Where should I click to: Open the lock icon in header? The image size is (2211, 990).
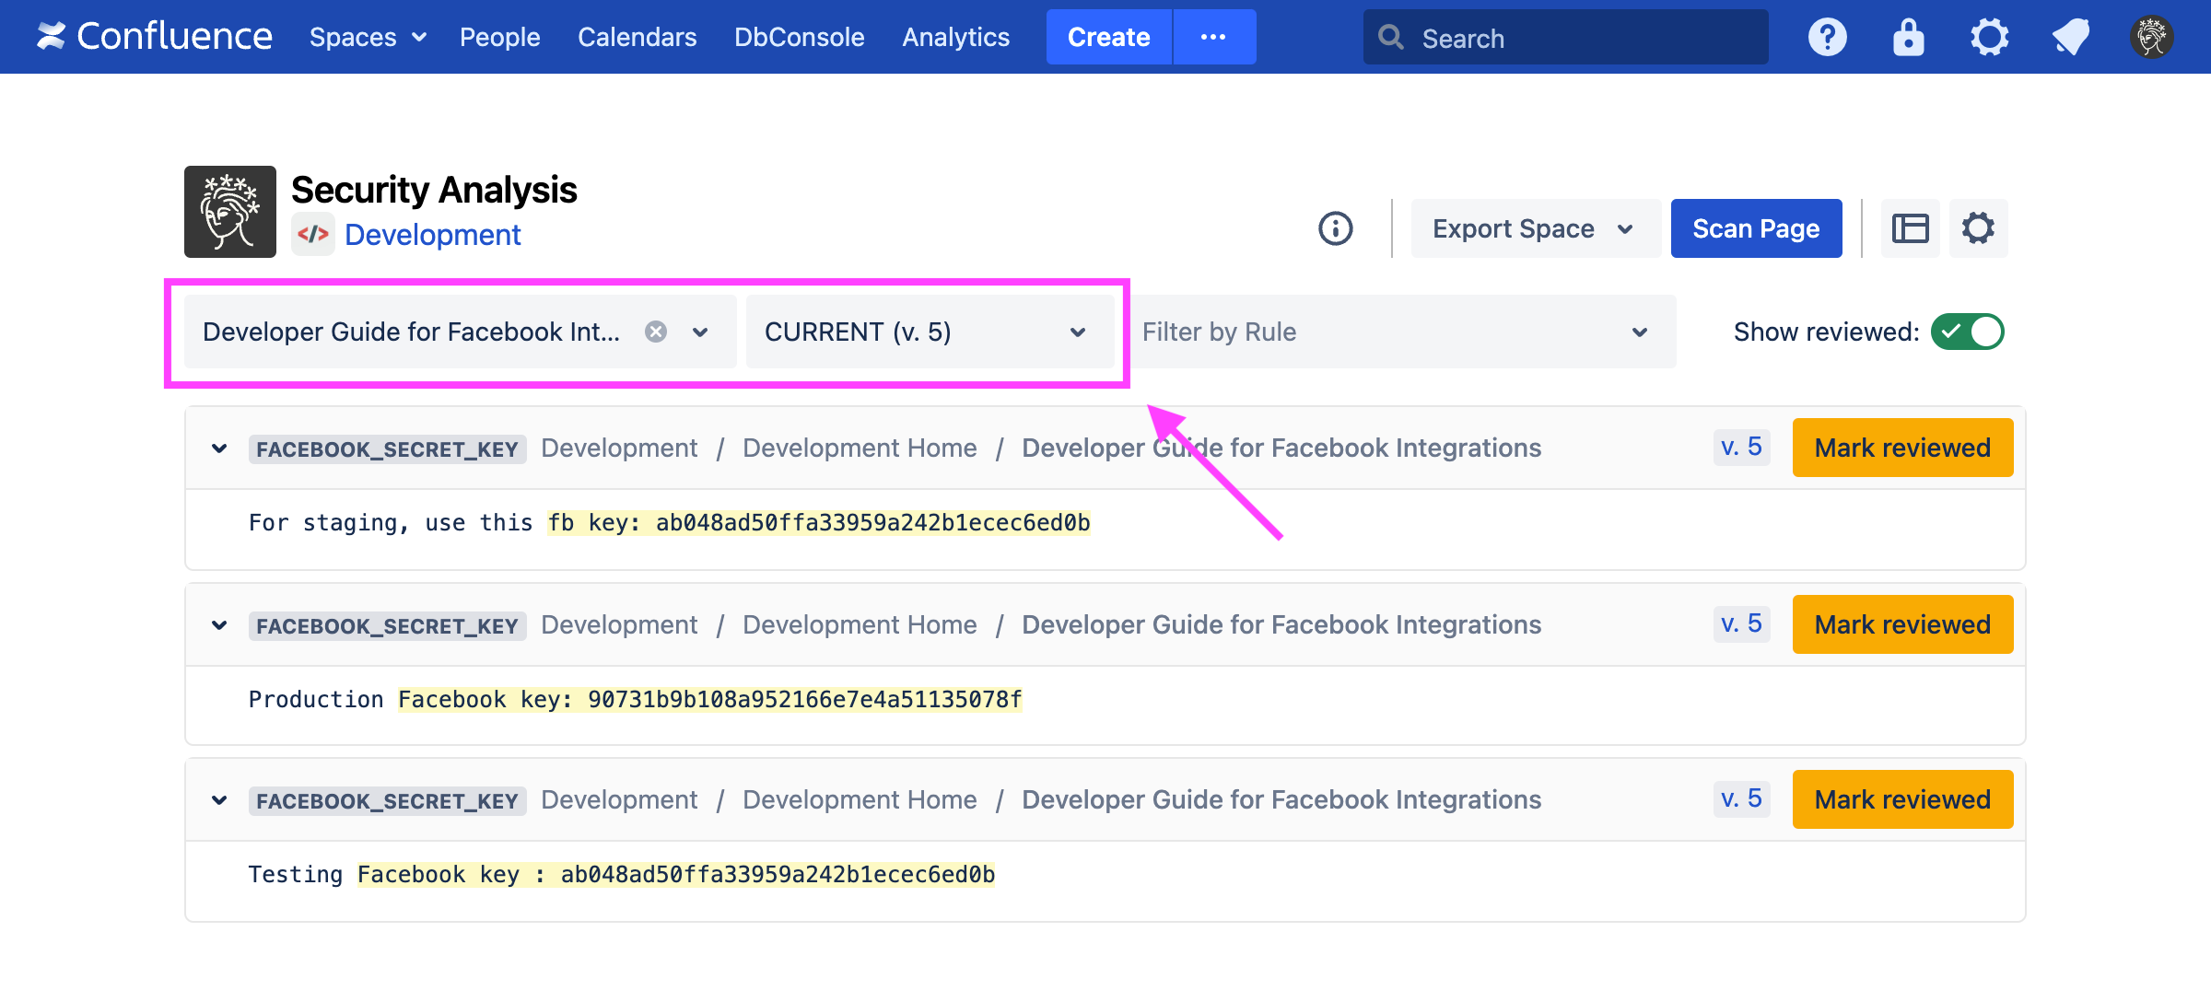point(1908,38)
